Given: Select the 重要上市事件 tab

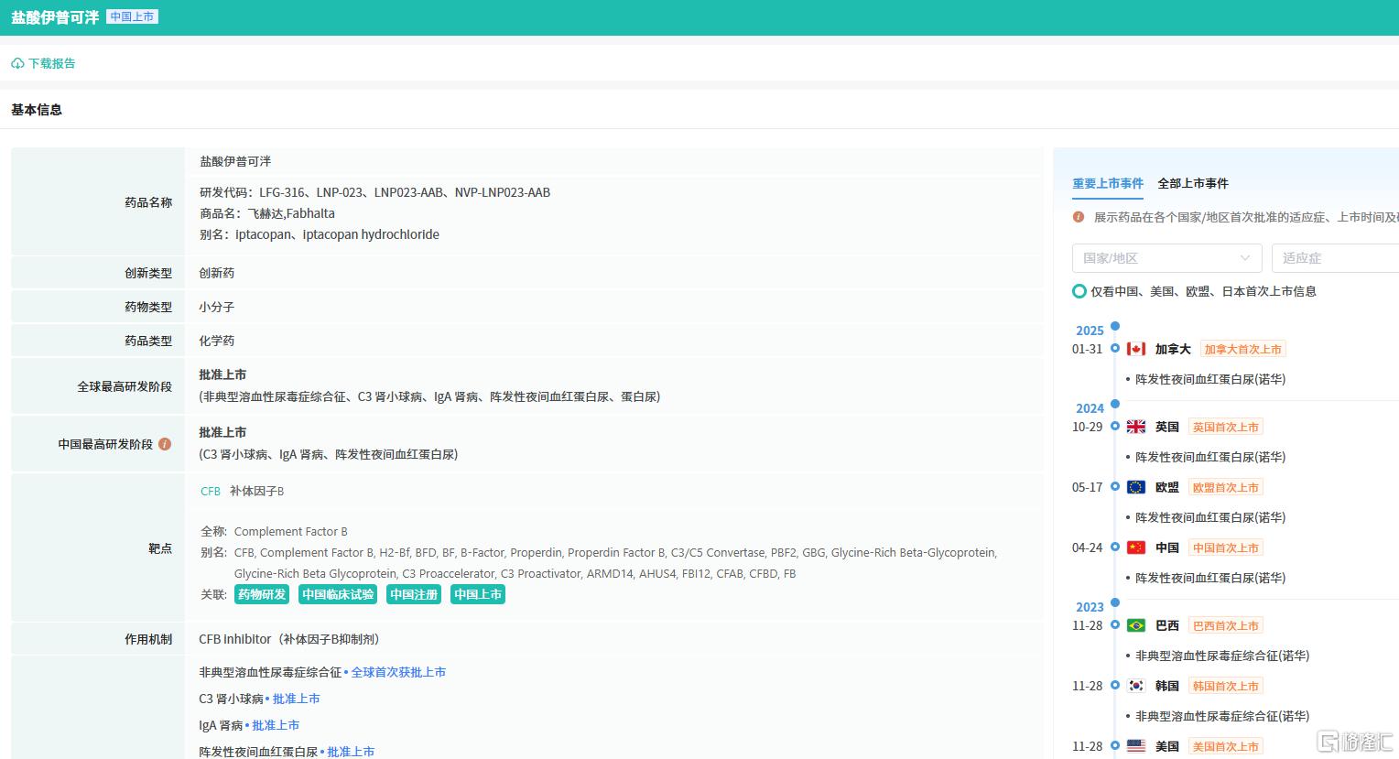Looking at the screenshot, I should (x=1108, y=183).
